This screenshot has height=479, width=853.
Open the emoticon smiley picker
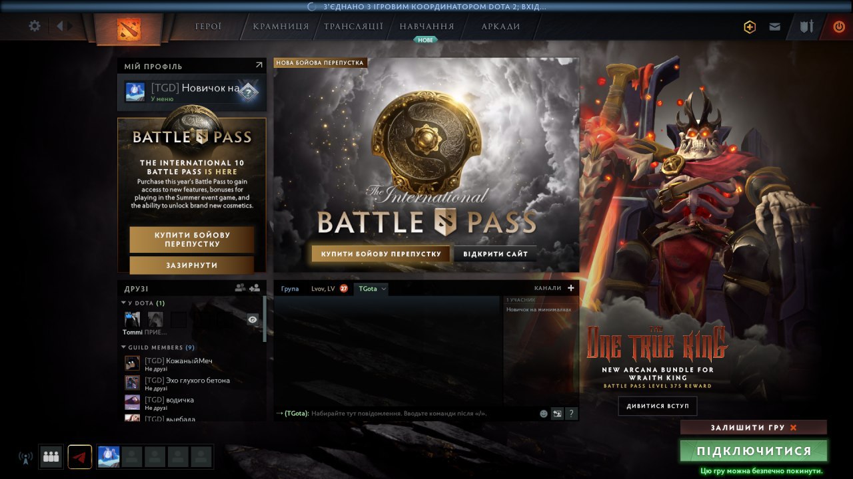point(543,413)
